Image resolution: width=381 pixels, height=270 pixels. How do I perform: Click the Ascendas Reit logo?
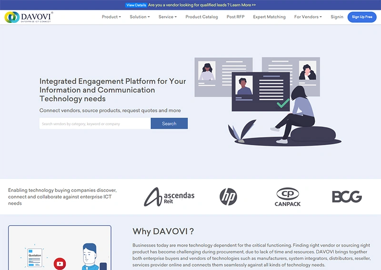[170, 196]
